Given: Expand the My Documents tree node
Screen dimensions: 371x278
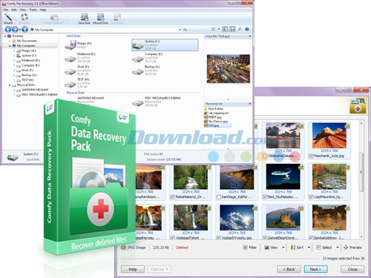Looking at the screenshot, I should pos(10,41).
